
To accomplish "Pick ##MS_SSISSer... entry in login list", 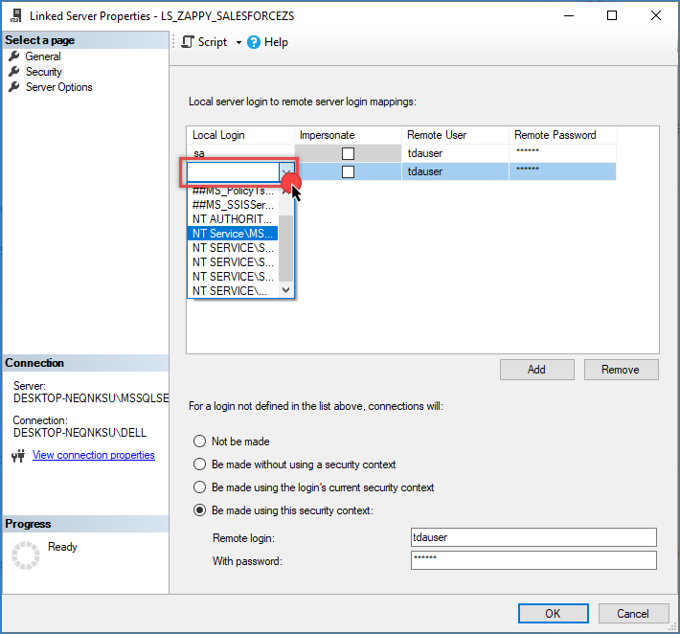I will point(234,205).
